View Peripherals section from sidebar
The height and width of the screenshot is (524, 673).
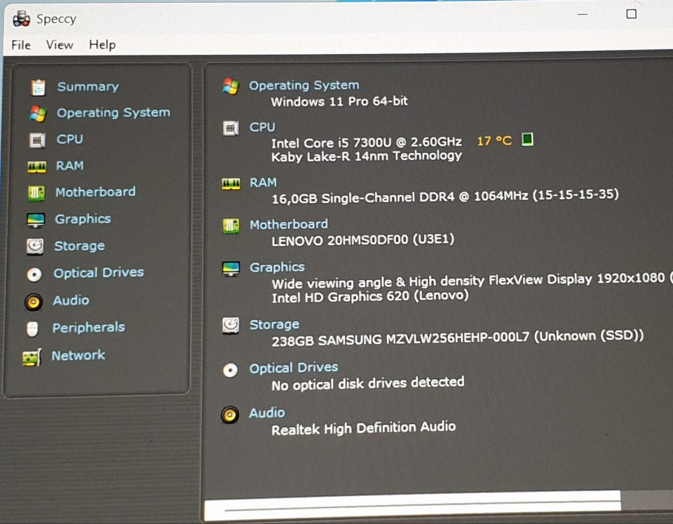(89, 328)
